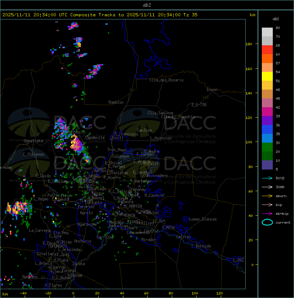Click the Zapata label
This screenshot has width=294, height=298.
click(x=78, y=264)
